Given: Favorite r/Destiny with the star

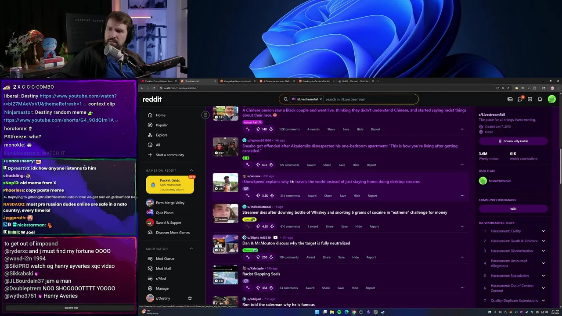Looking at the screenshot, I should click(190, 298).
